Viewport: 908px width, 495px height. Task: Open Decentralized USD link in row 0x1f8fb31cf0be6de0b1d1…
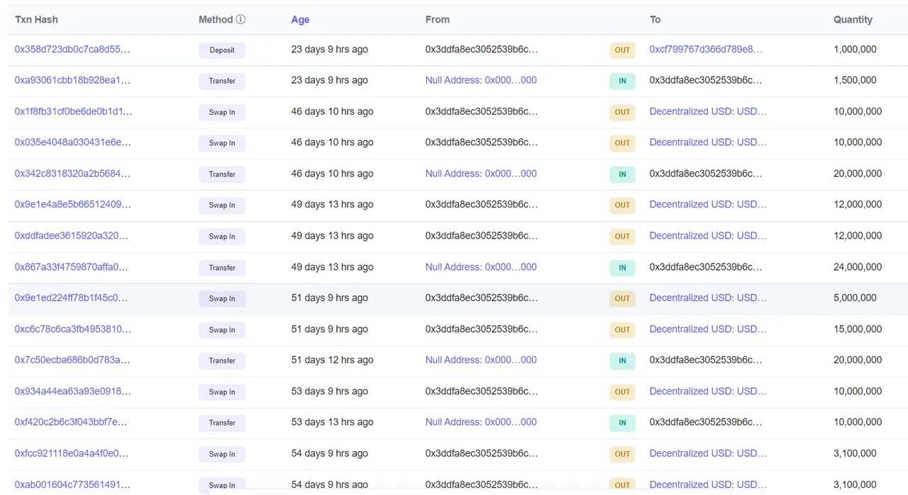(x=708, y=111)
